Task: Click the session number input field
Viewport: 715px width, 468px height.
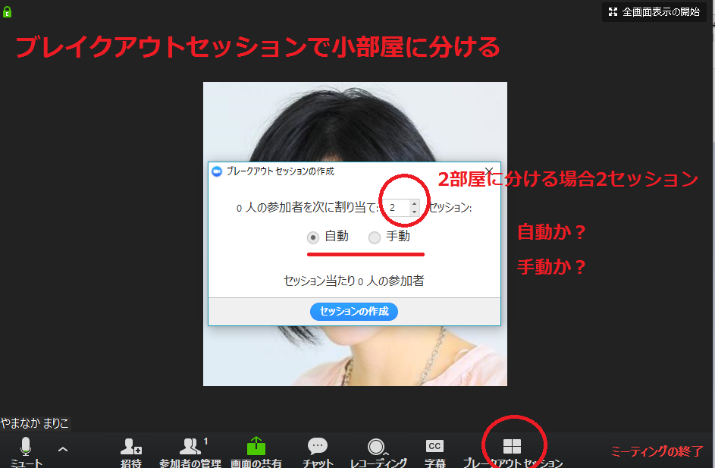Action: (396, 208)
